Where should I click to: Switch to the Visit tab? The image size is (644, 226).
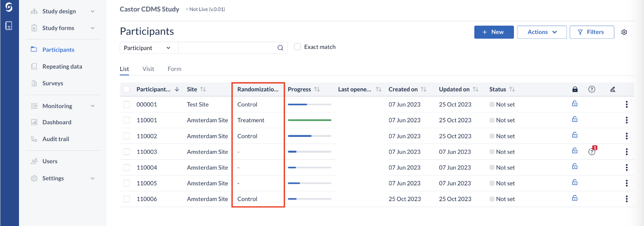[x=148, y=69]
